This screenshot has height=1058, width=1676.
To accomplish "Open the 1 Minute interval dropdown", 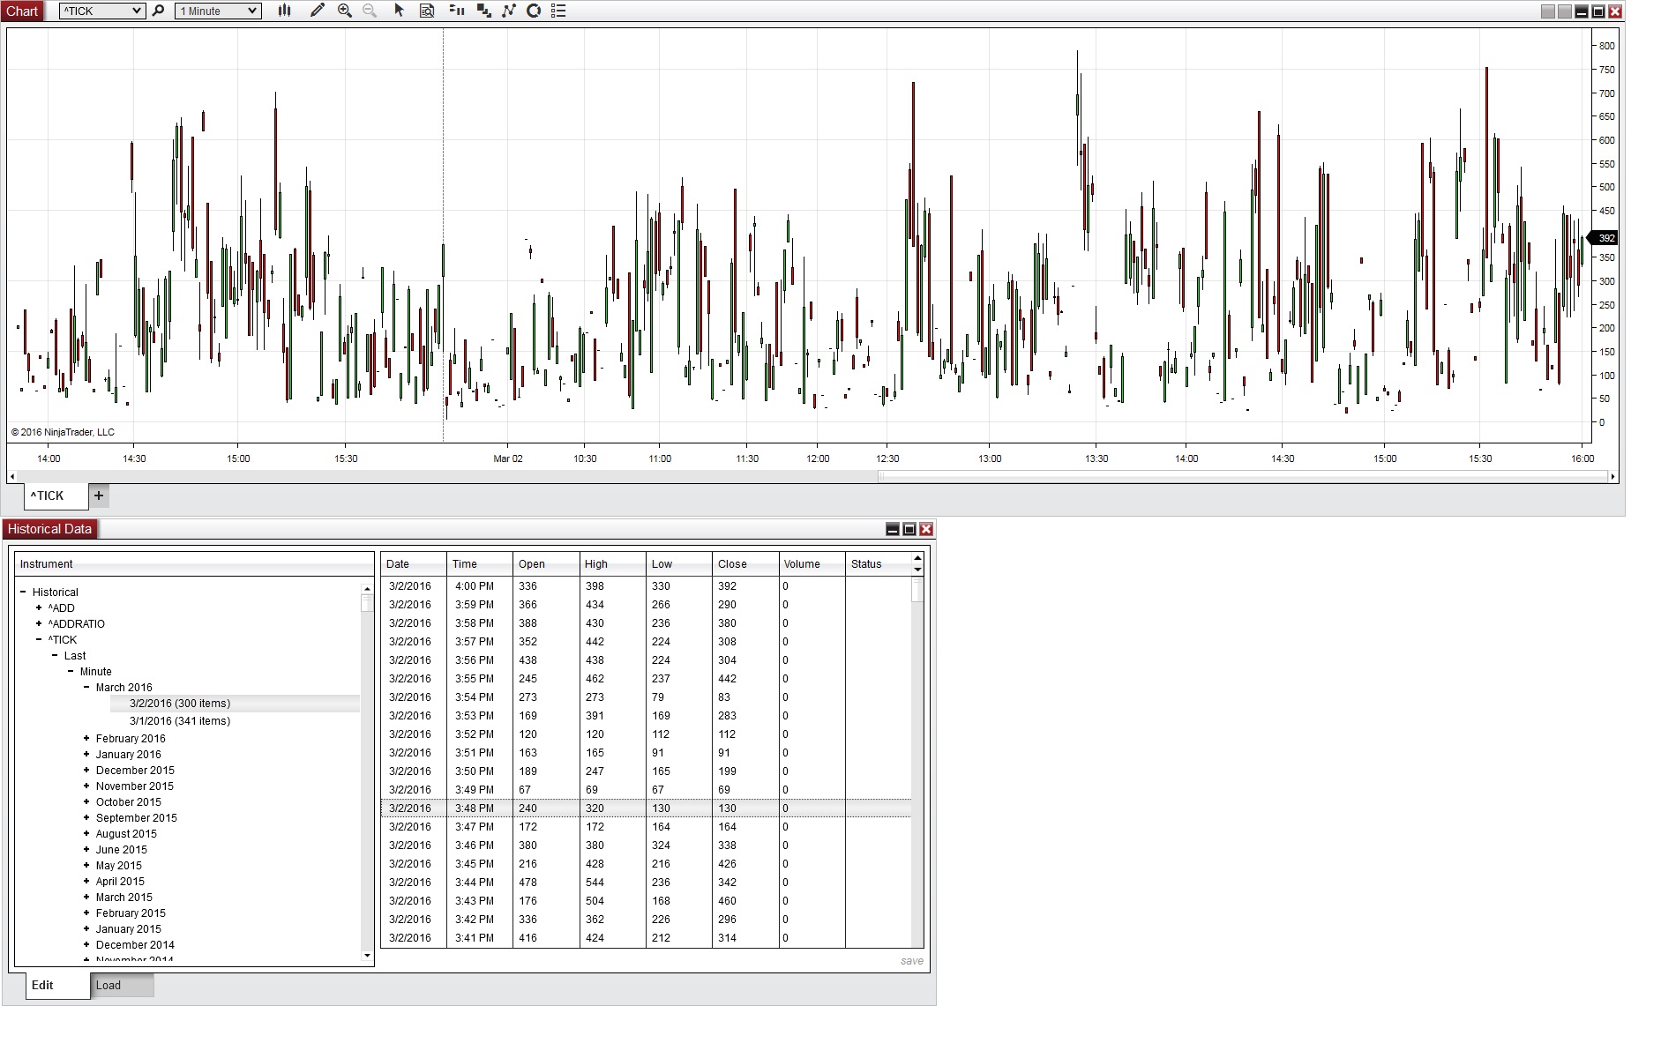I will click(218, 11).
